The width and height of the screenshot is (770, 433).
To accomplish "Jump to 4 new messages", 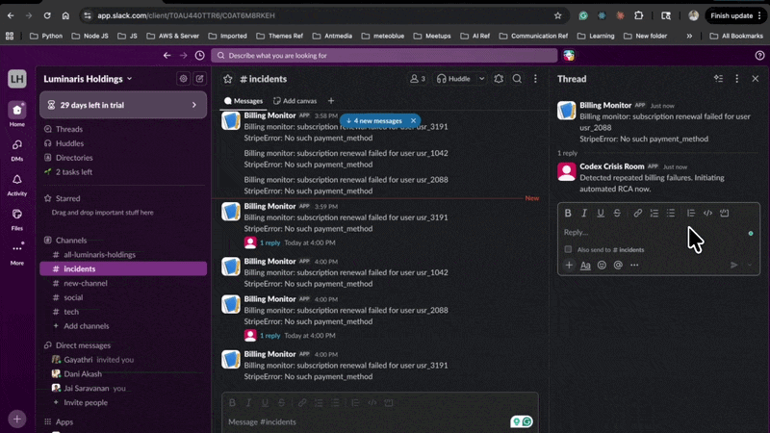I will [374, 121].
